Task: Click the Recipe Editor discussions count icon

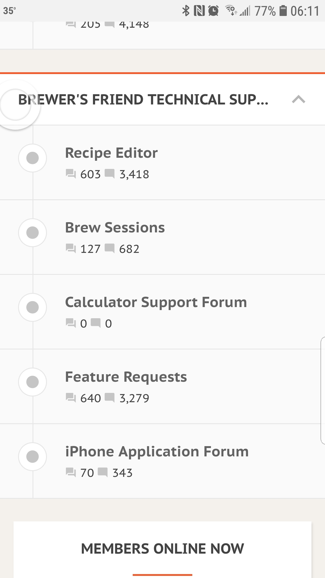Action: click(71, 174)
